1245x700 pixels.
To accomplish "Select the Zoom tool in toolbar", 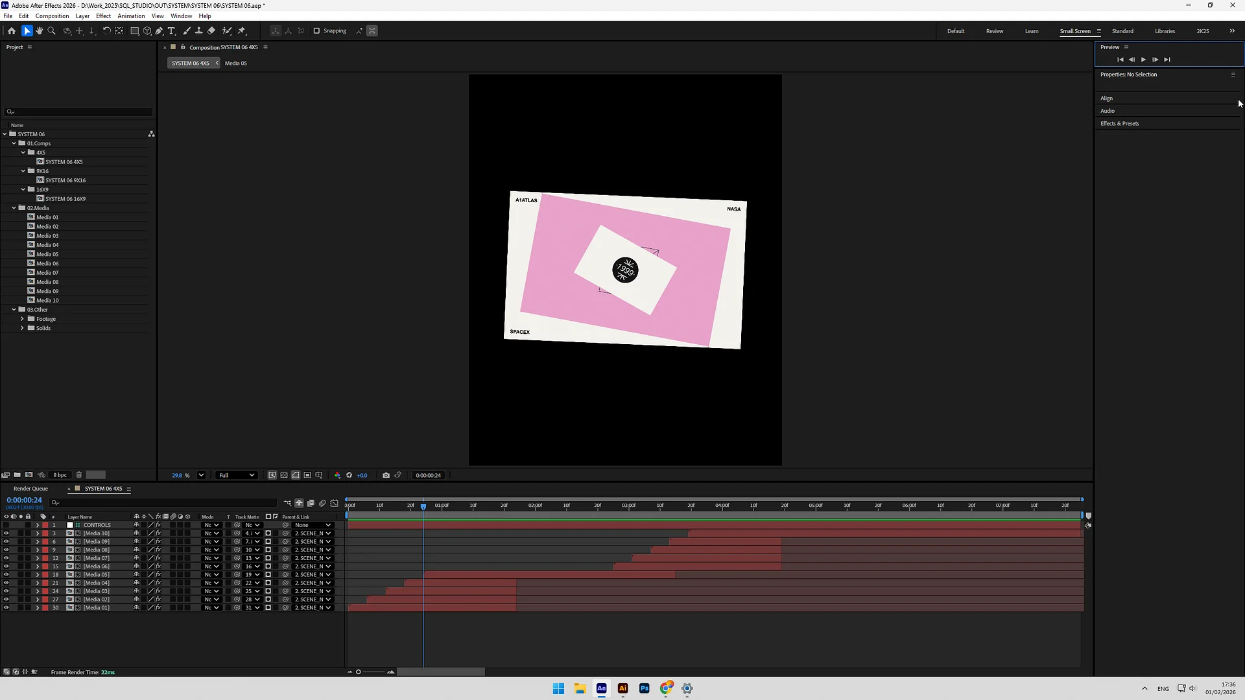I will pyautogui.click(x=52, y=30).
